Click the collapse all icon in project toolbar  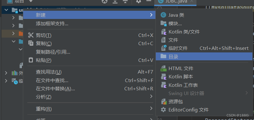(125, 1)
